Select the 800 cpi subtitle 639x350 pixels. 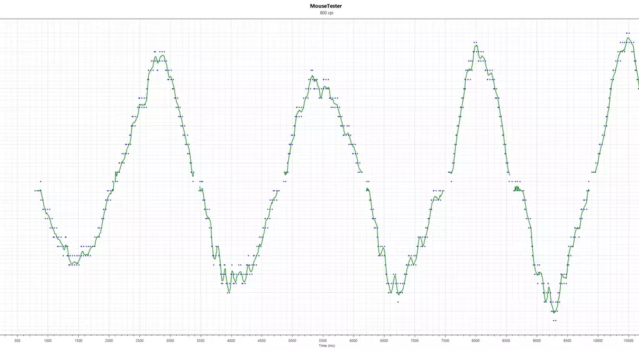coord(326,13)
